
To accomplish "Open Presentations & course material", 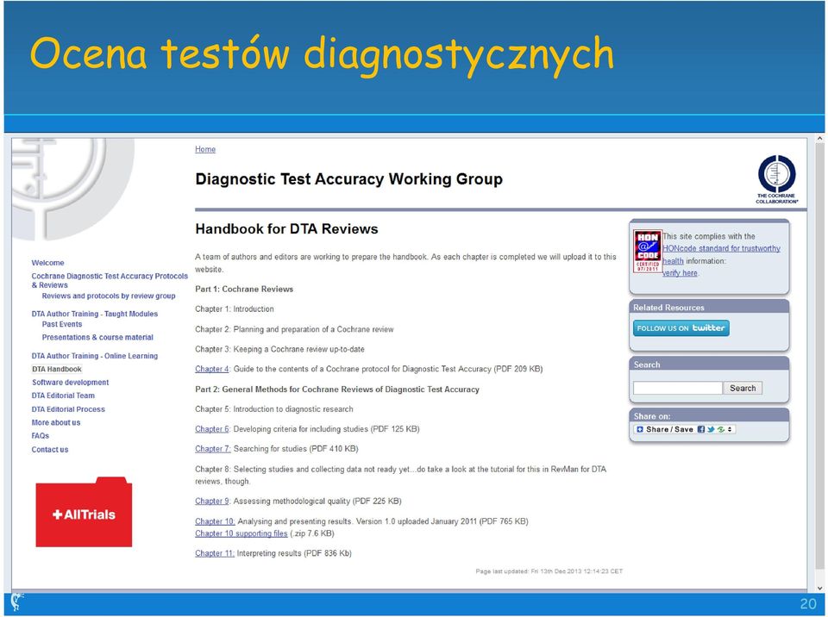I will click(97, 337).
